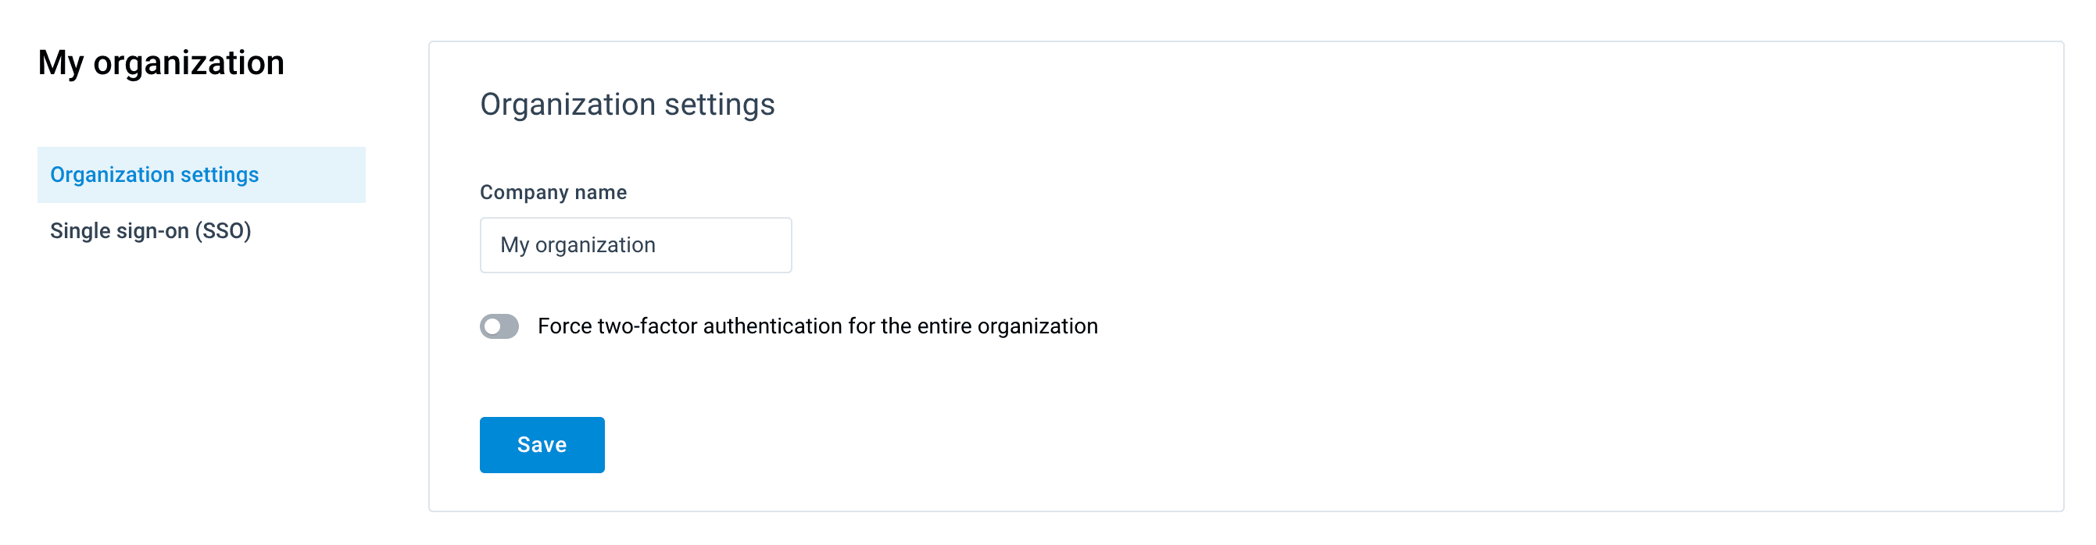This screenshot has width=2096, height=545.
Task: Click the 'entire organization' toggle description
Action: [817, 326]
